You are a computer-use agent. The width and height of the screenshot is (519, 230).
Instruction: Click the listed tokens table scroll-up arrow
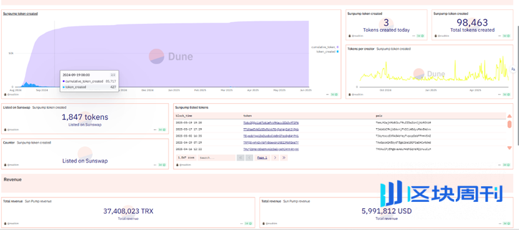tap(510, 116)
